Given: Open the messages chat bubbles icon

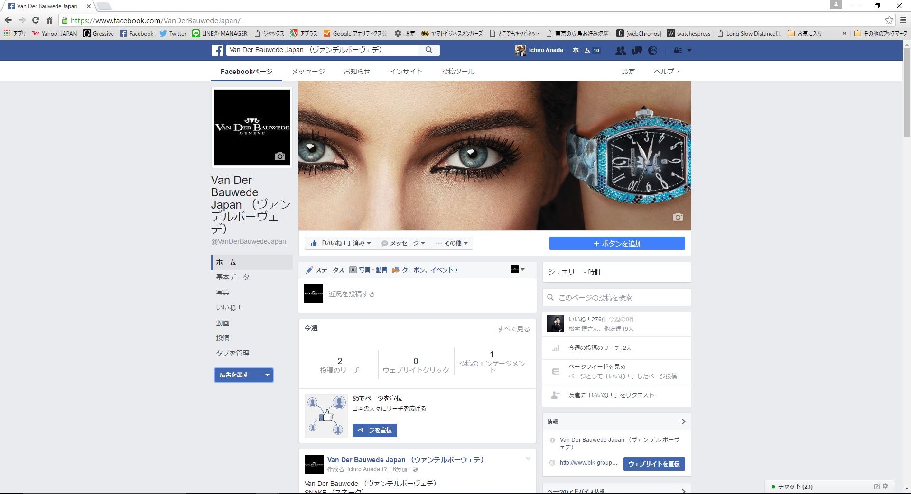Looking at the screenshot, I should [637, 50].
